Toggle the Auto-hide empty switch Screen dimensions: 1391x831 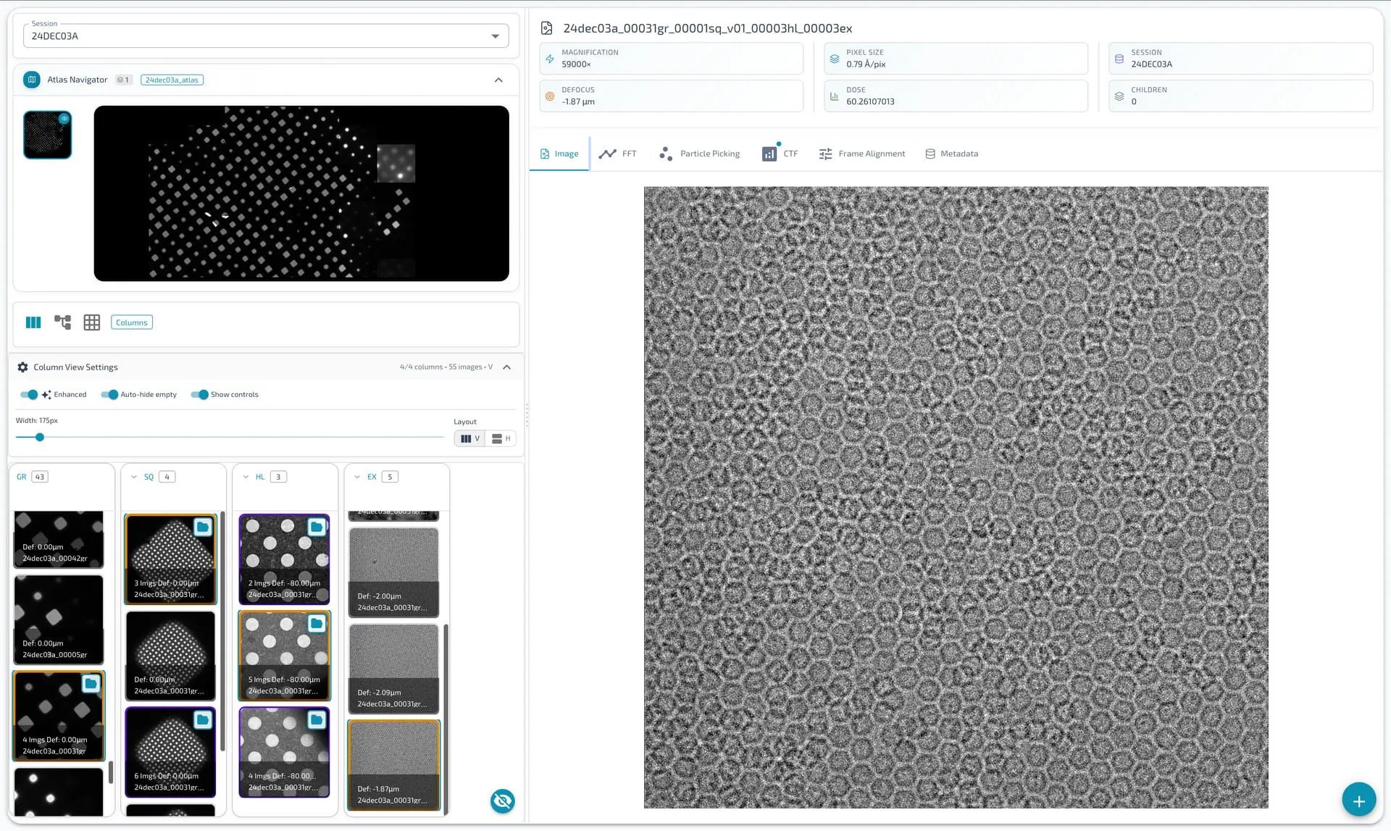pos(109,395)
